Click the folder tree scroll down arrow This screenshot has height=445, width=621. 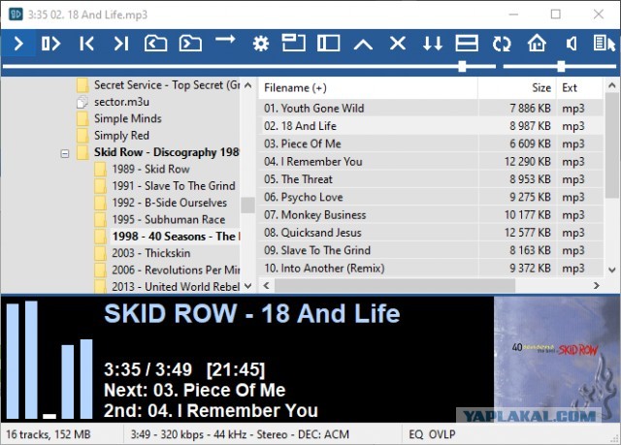pos(248,286)
